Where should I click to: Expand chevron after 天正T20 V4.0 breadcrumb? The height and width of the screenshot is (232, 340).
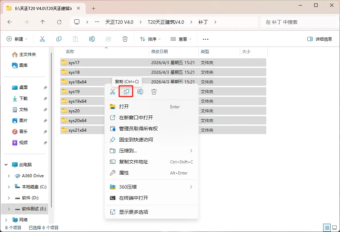(x=141, y=22)
